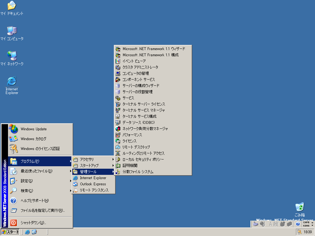Click input mode A on language bar

click(x=270, y=224)
